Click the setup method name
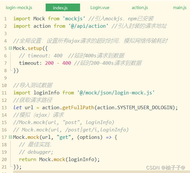The image size is (190, 173). point(35,48)
